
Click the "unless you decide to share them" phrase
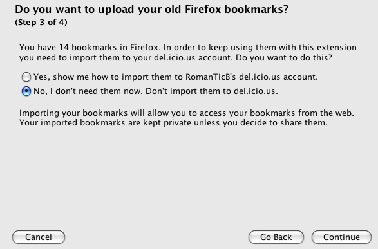[261, 123]
